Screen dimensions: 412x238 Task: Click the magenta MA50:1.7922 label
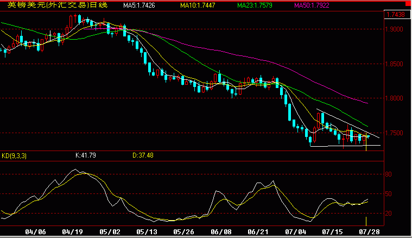point(312,5)
